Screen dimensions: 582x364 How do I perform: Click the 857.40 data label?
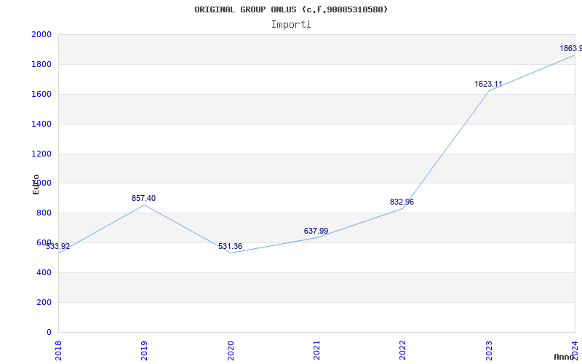pos(143,198)
